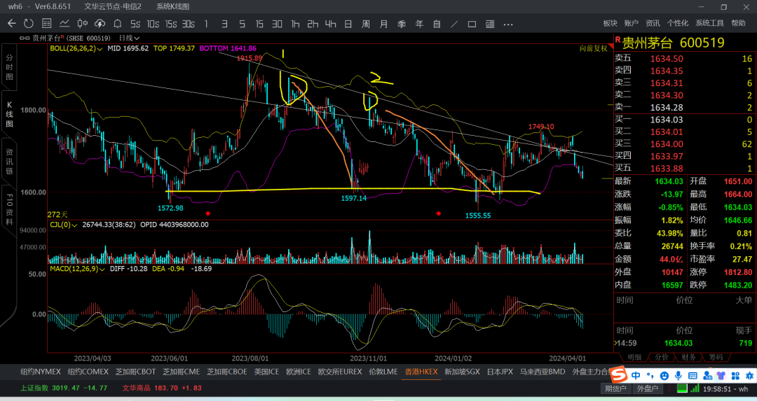Select the candlestick chart icon

pyautogui.click(x=82, y=24)
